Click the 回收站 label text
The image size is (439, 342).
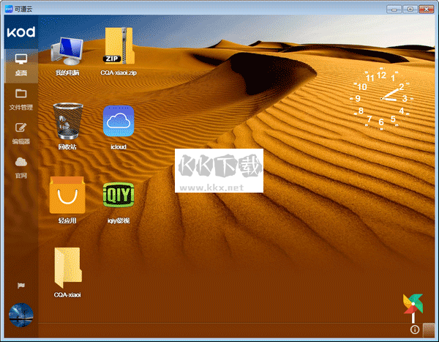point(67,147)
